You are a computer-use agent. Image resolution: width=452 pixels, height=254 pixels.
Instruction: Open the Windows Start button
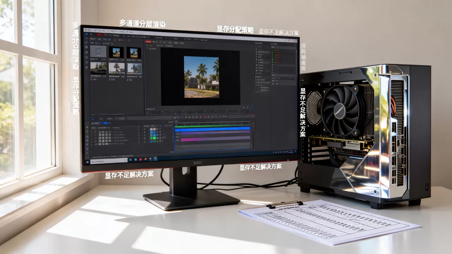87,162
